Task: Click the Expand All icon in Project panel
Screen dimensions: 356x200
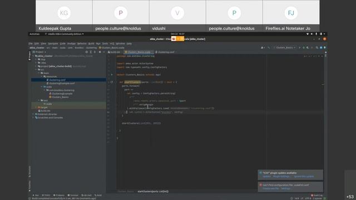Action: pos(91,52)
